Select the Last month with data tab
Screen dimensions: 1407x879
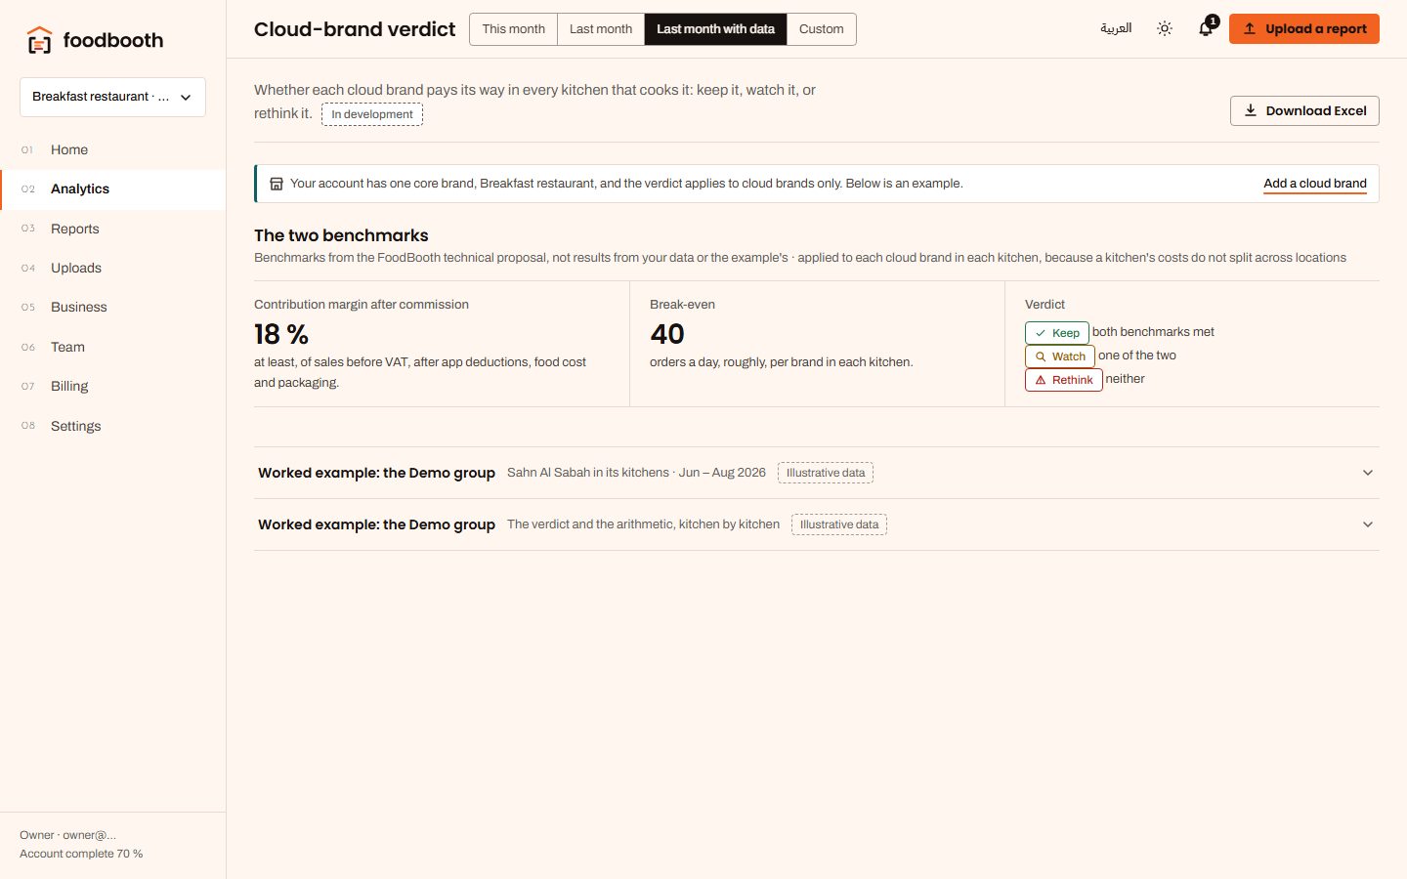click(x=715, y=29)
